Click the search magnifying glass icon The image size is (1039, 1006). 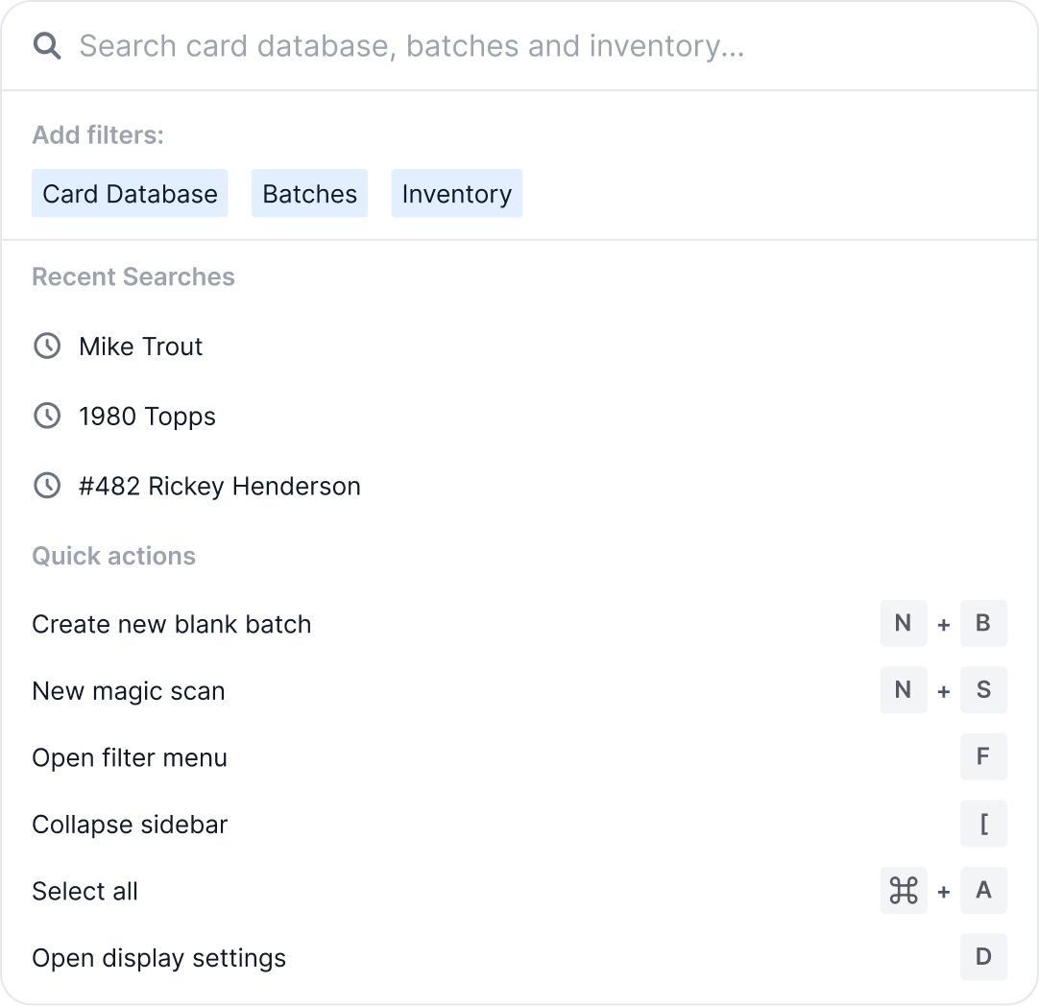[x=47, y=45]
